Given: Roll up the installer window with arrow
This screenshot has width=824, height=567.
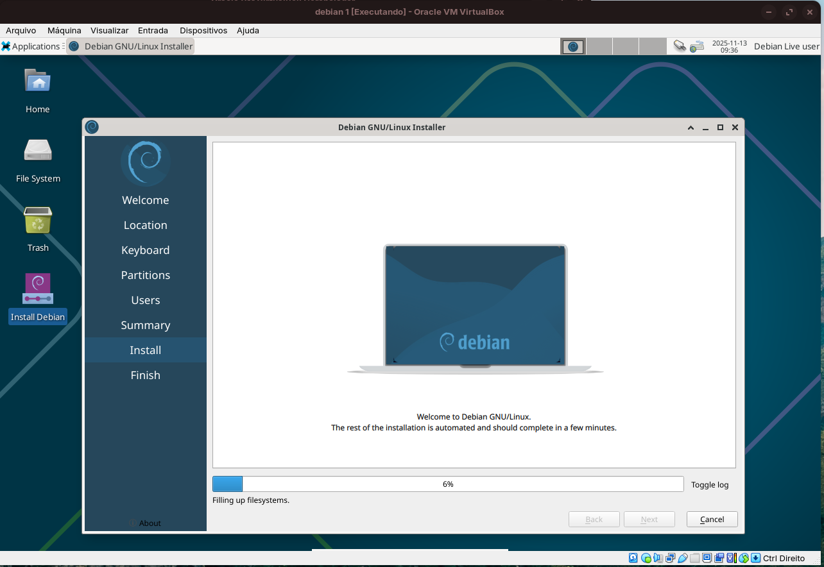Looking at the screenshot, I should (x=691, y=128).
